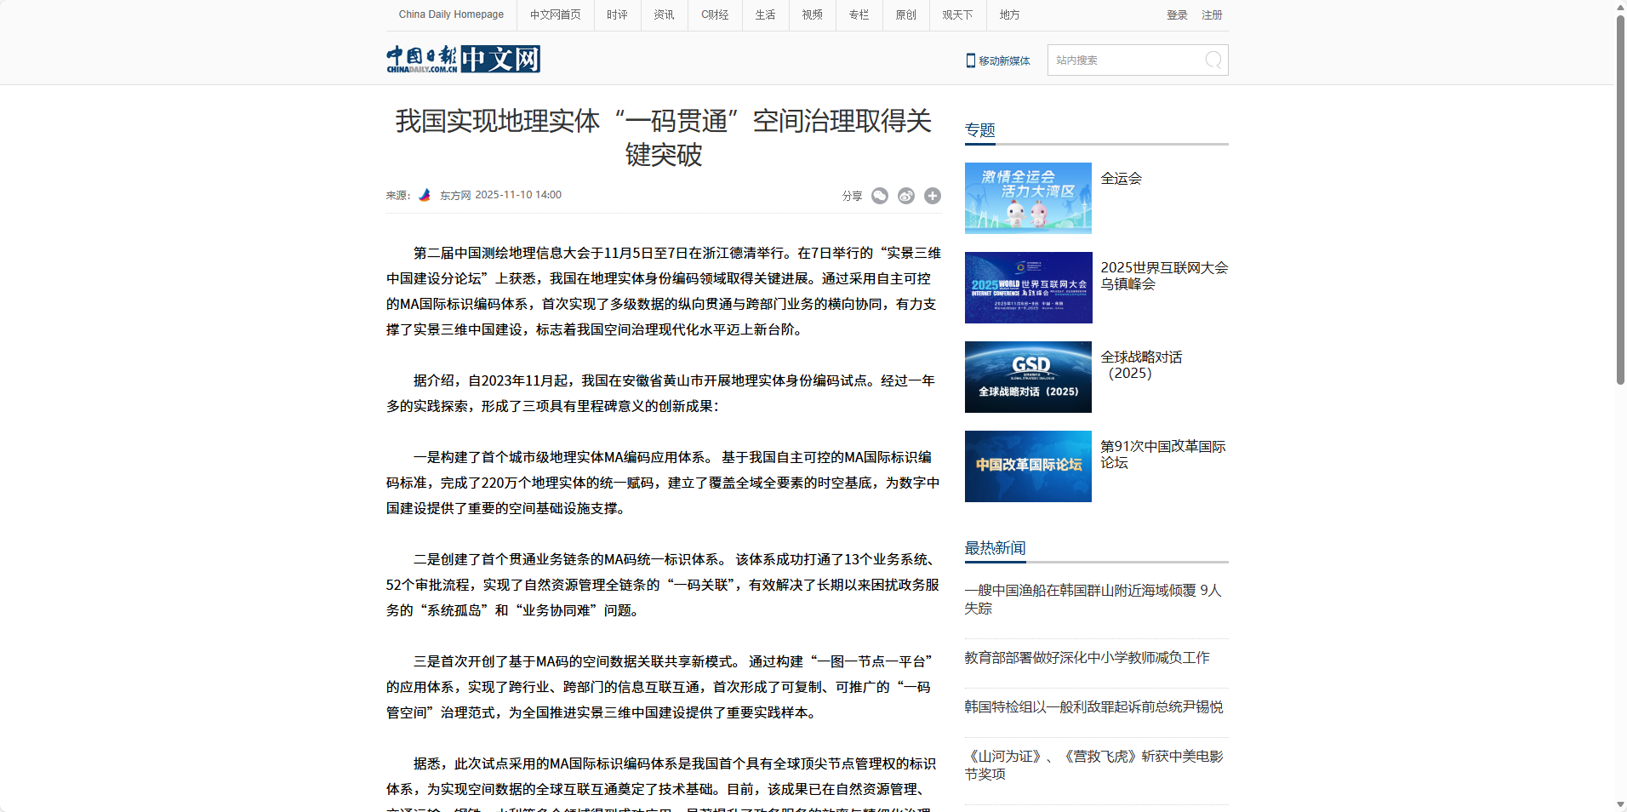Click the 站内搜索 search input field
The image size is (1627, 812).
tap(1123, 60)
